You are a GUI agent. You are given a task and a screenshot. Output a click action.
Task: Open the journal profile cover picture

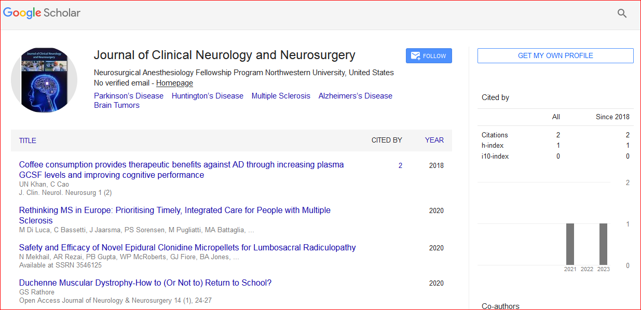44,80
